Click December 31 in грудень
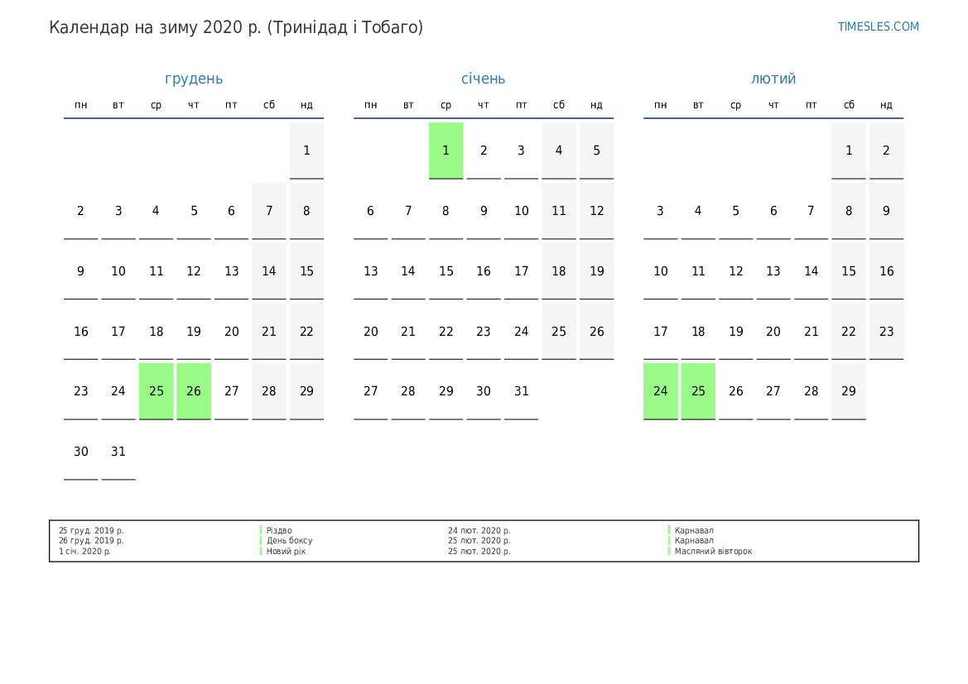The width and height of the screenshot is (968, 684). click(118, 452)
